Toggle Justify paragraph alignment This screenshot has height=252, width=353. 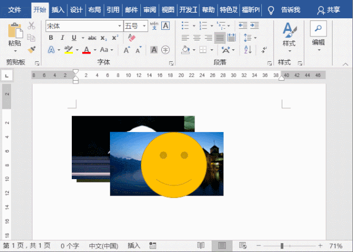[x=220, y=38]
